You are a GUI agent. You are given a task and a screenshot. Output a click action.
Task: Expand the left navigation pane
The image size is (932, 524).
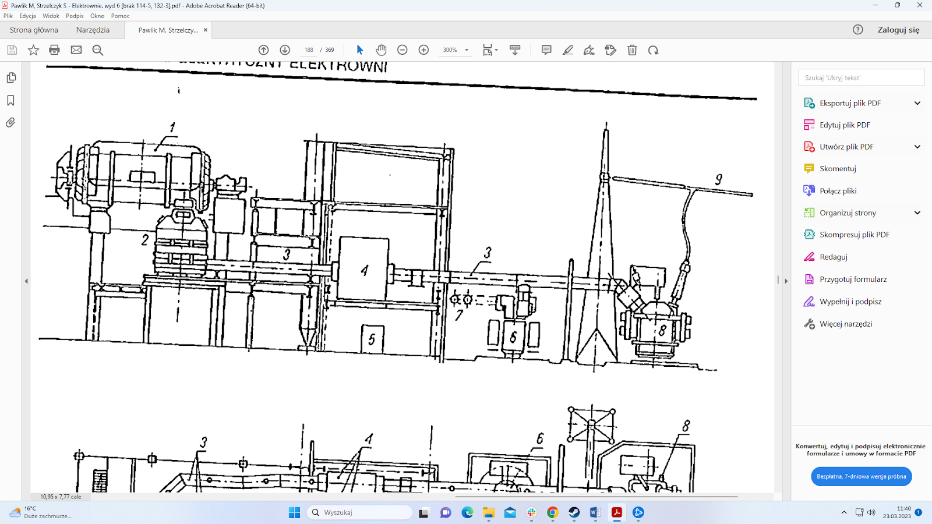pos(26,281)
